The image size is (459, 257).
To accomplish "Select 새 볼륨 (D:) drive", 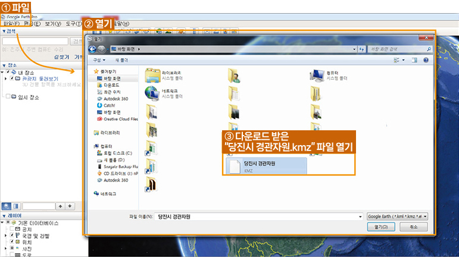I will coord(111,160).
